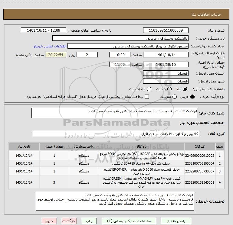
Task: Click the گروه کالا field
Action: 116,133
